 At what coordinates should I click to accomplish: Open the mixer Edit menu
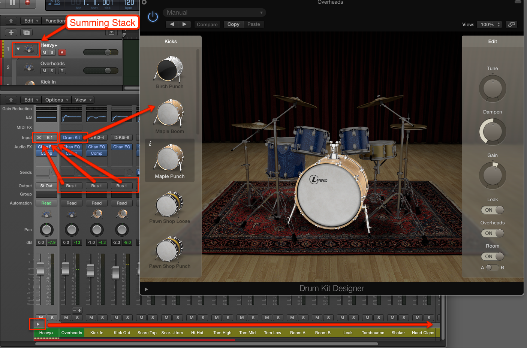31,100
